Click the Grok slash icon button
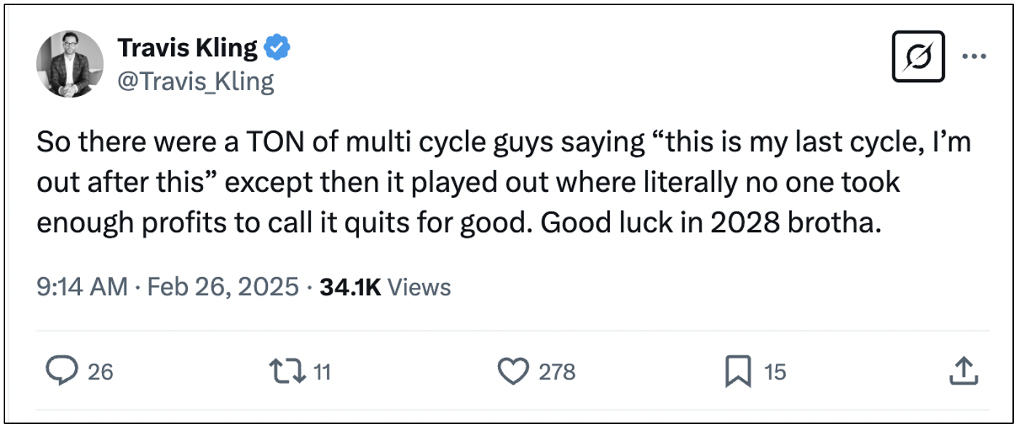 pyautogui.click(x=918, y=56)
